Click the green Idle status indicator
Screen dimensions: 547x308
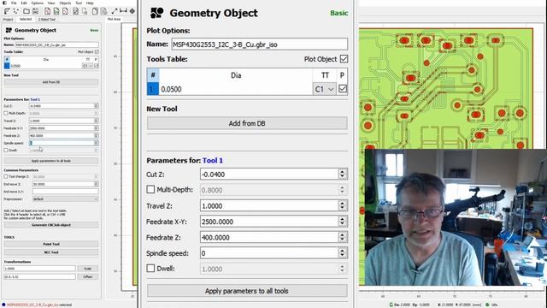[488, 305]
